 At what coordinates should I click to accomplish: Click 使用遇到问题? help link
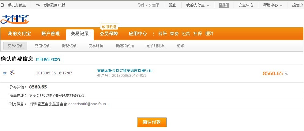pyautogui.click(x=48, y=60)
